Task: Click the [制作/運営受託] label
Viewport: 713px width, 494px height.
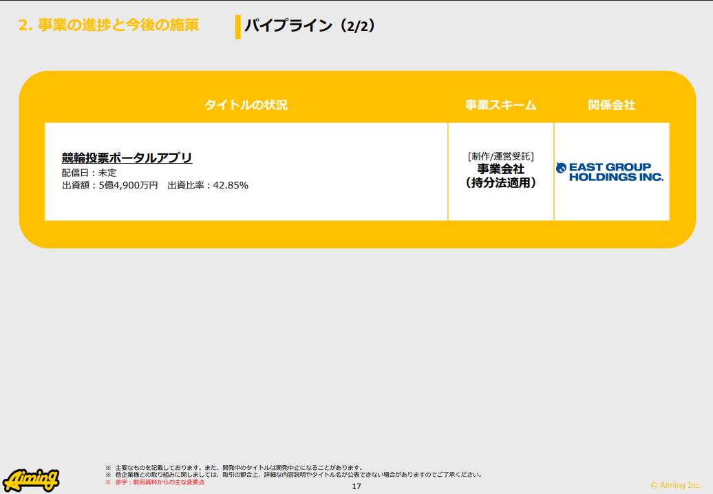Action: pyautogui.click(x=500, y=156)
